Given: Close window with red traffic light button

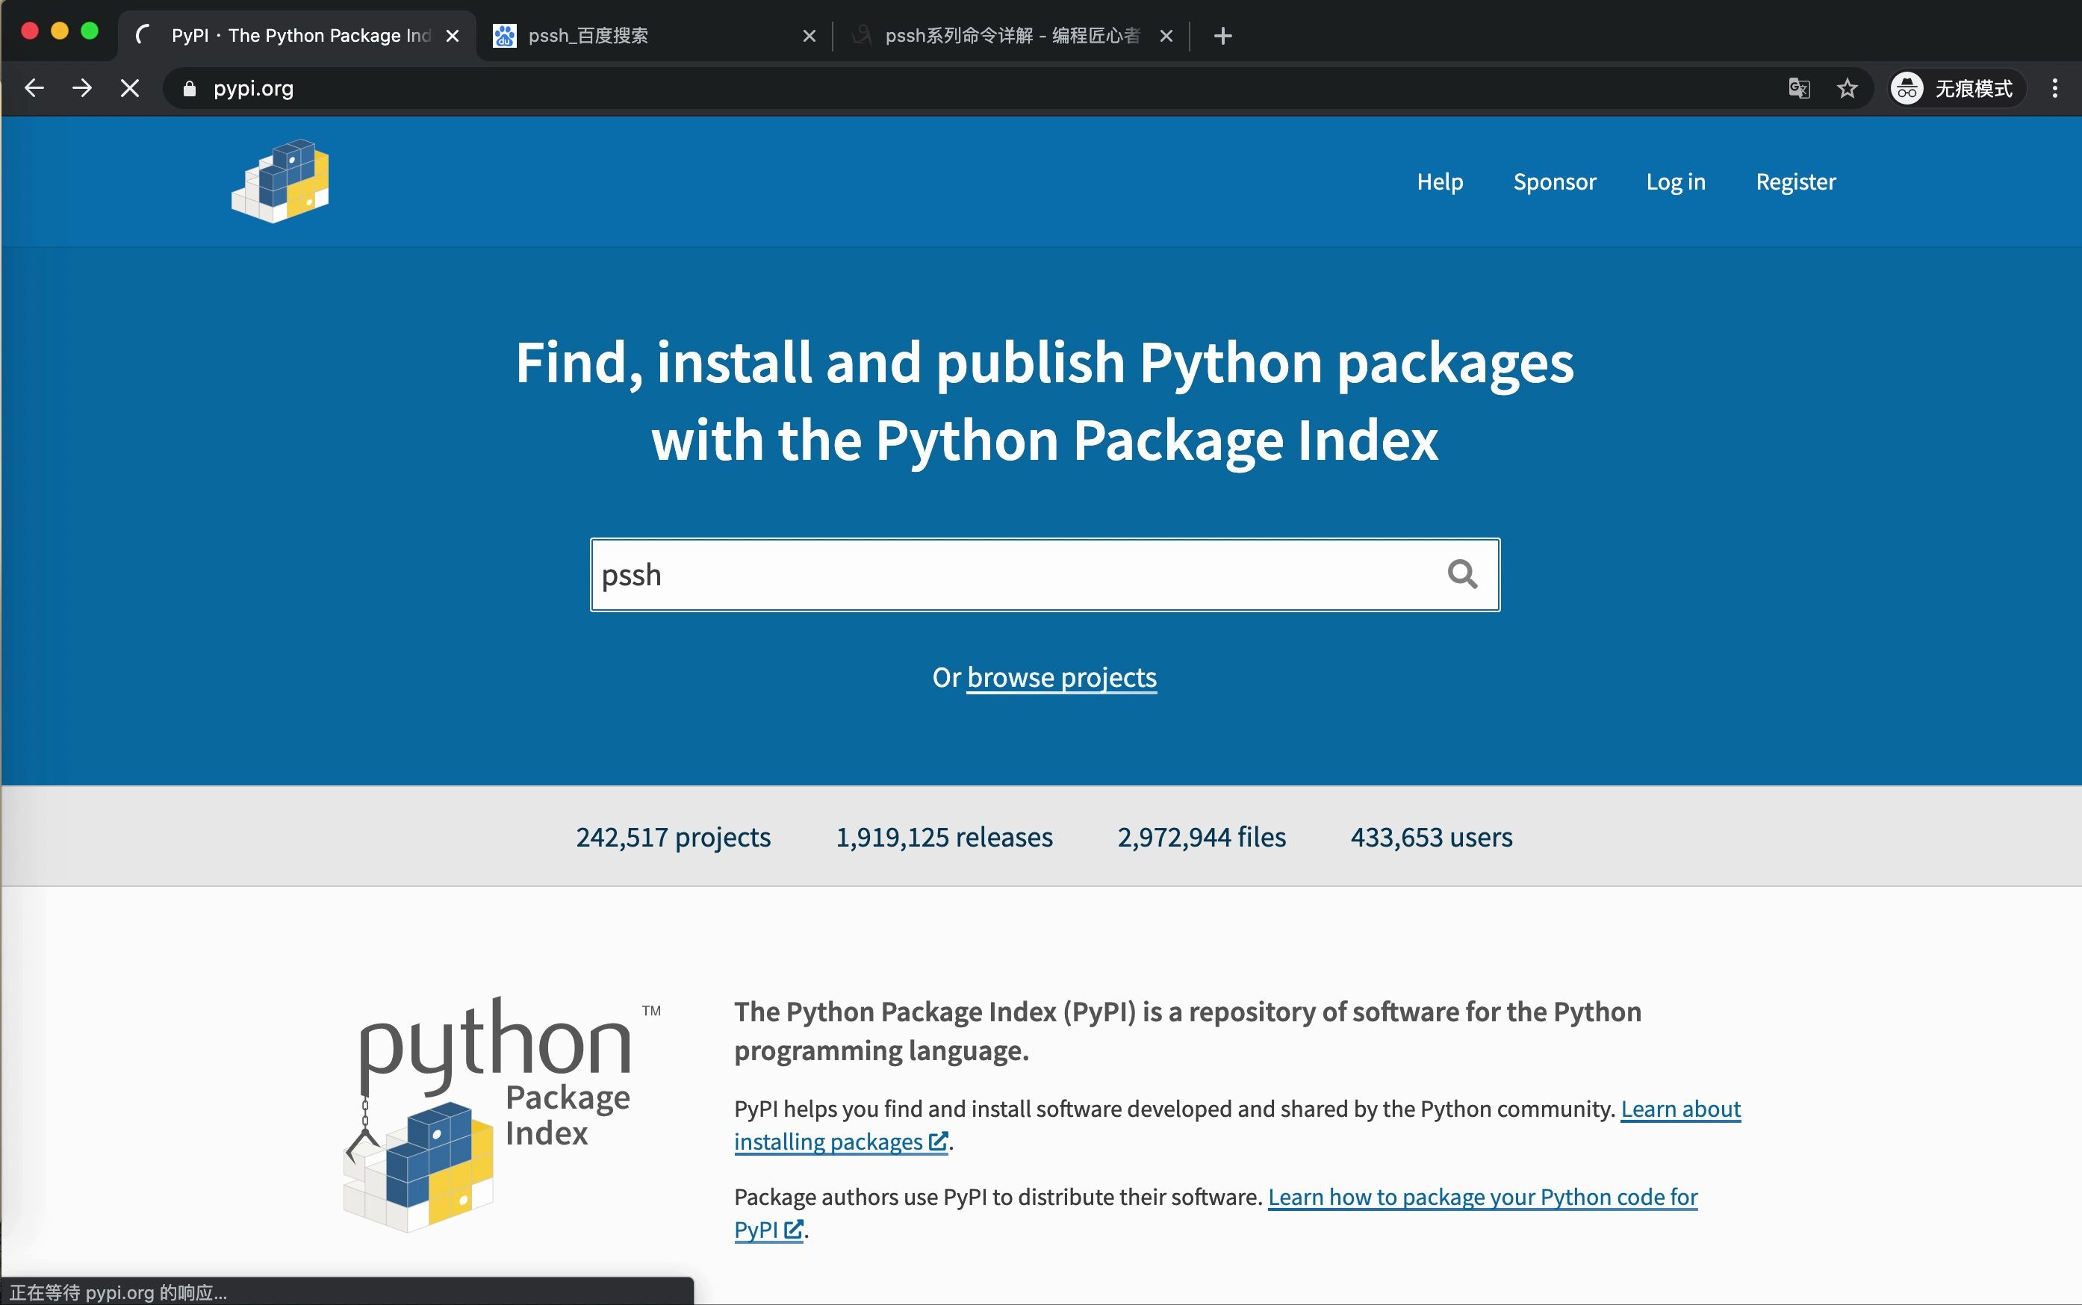Looking at the screenshot, I should click(x=29, y=31).
